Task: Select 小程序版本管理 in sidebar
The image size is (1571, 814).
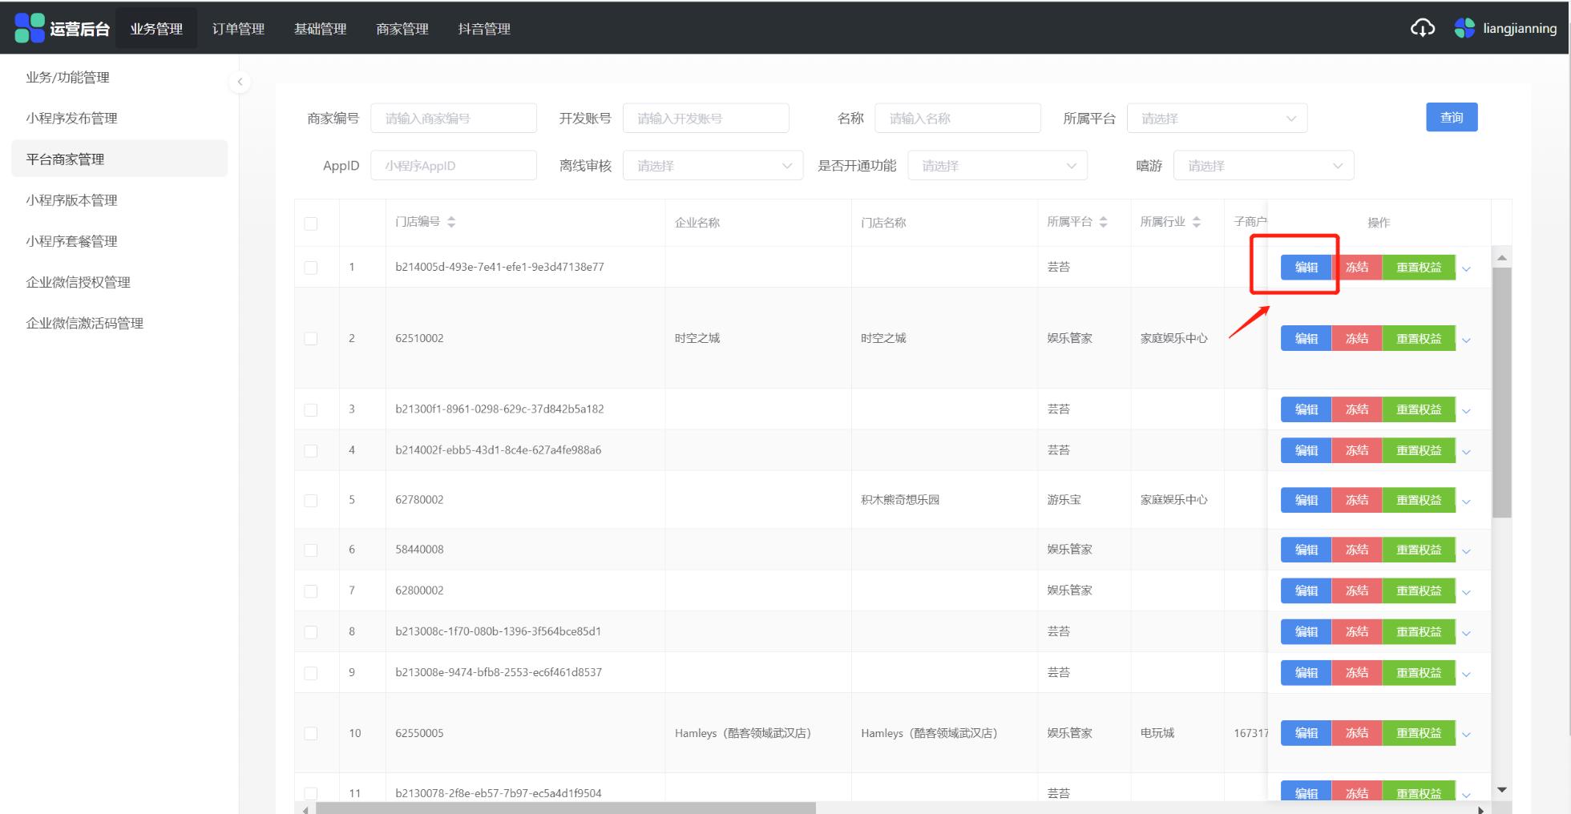Action: click(119, 199)
